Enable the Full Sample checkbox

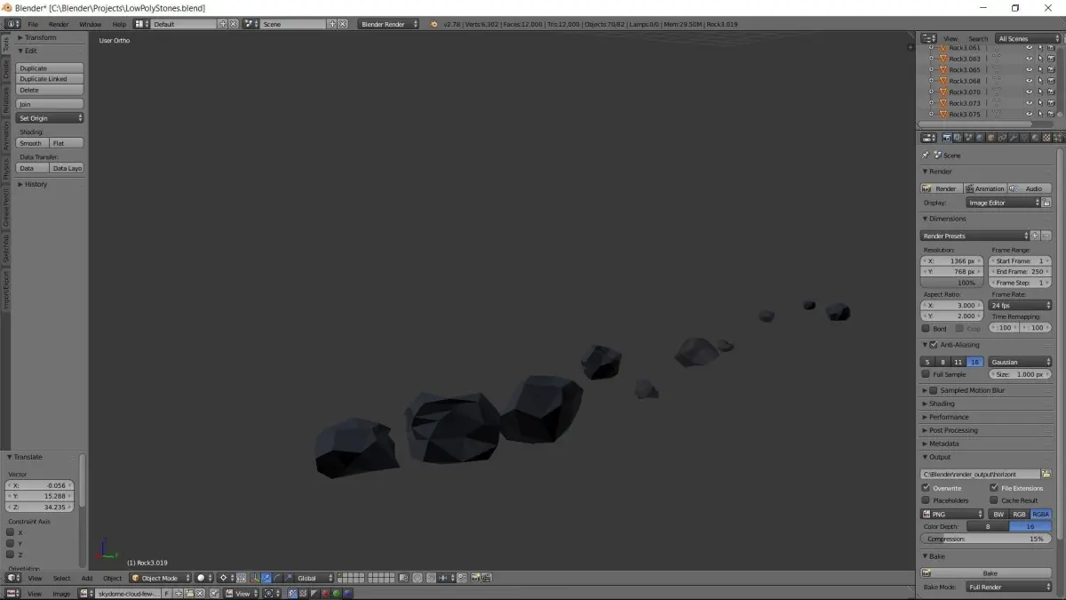tap(927, 374)
